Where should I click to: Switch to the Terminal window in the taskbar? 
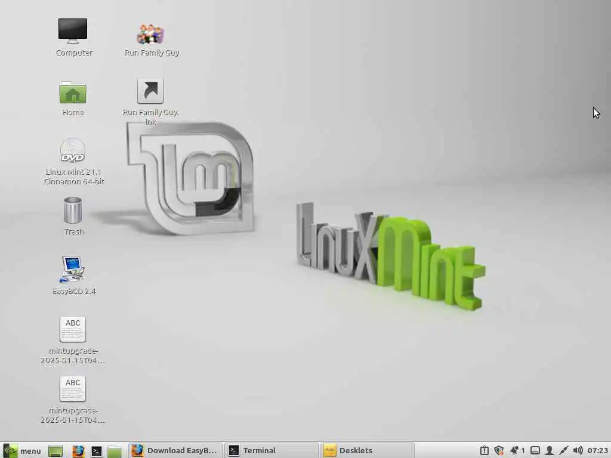coord(271,451)
